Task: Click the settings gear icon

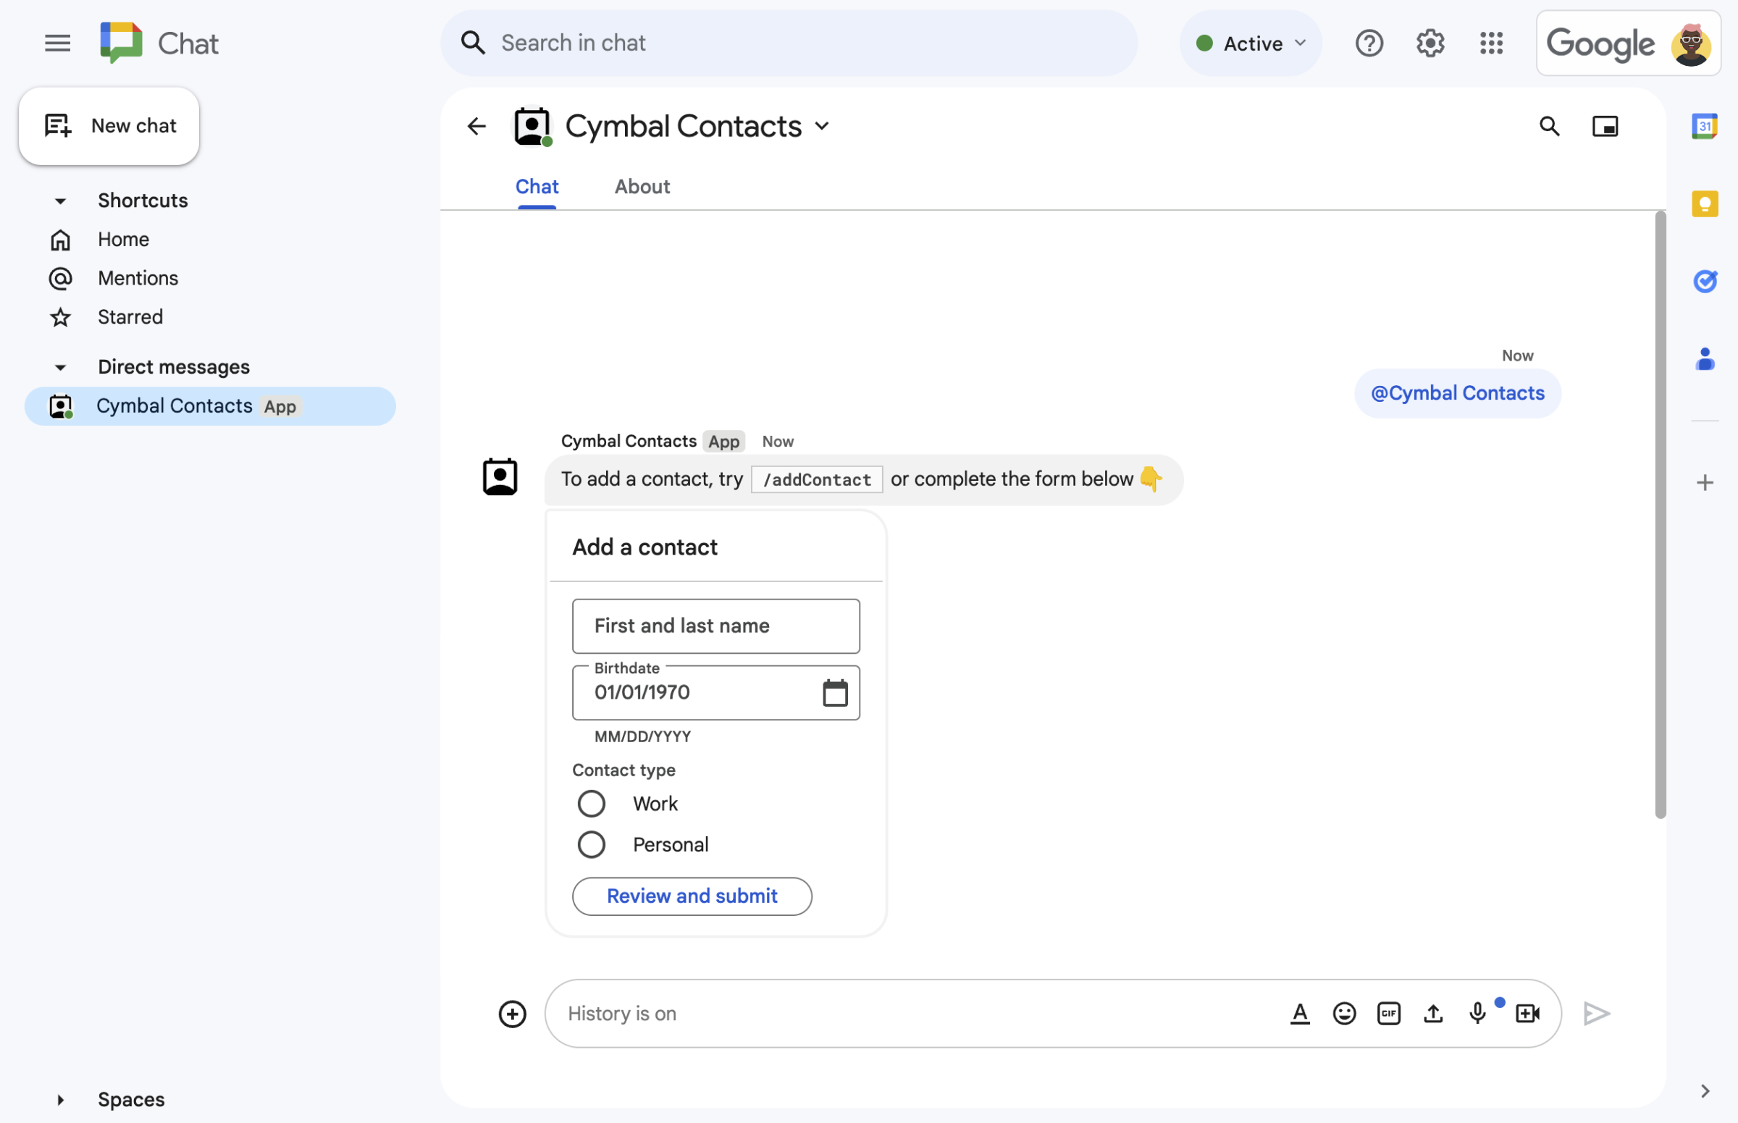Action: 1429,41
